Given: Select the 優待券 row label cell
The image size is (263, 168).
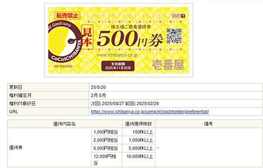Looking at the screenshot, I should coord(49,147).
